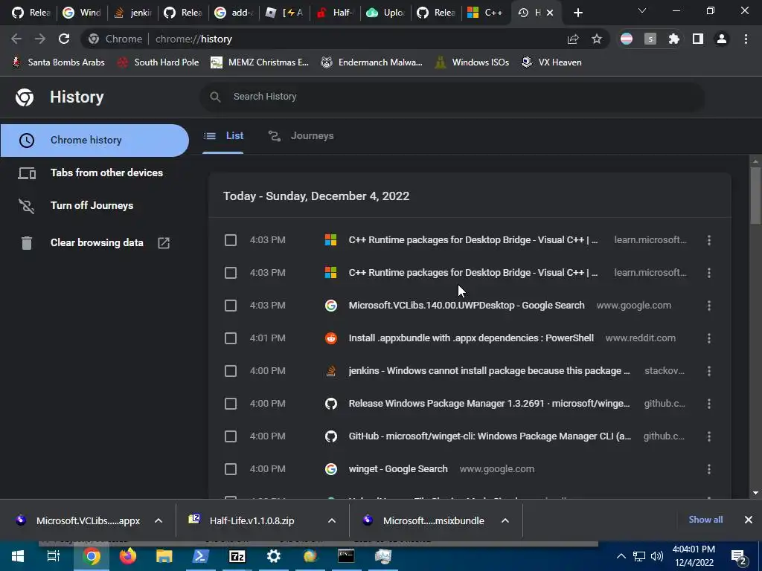Open winget - Google Search history link

398,469
